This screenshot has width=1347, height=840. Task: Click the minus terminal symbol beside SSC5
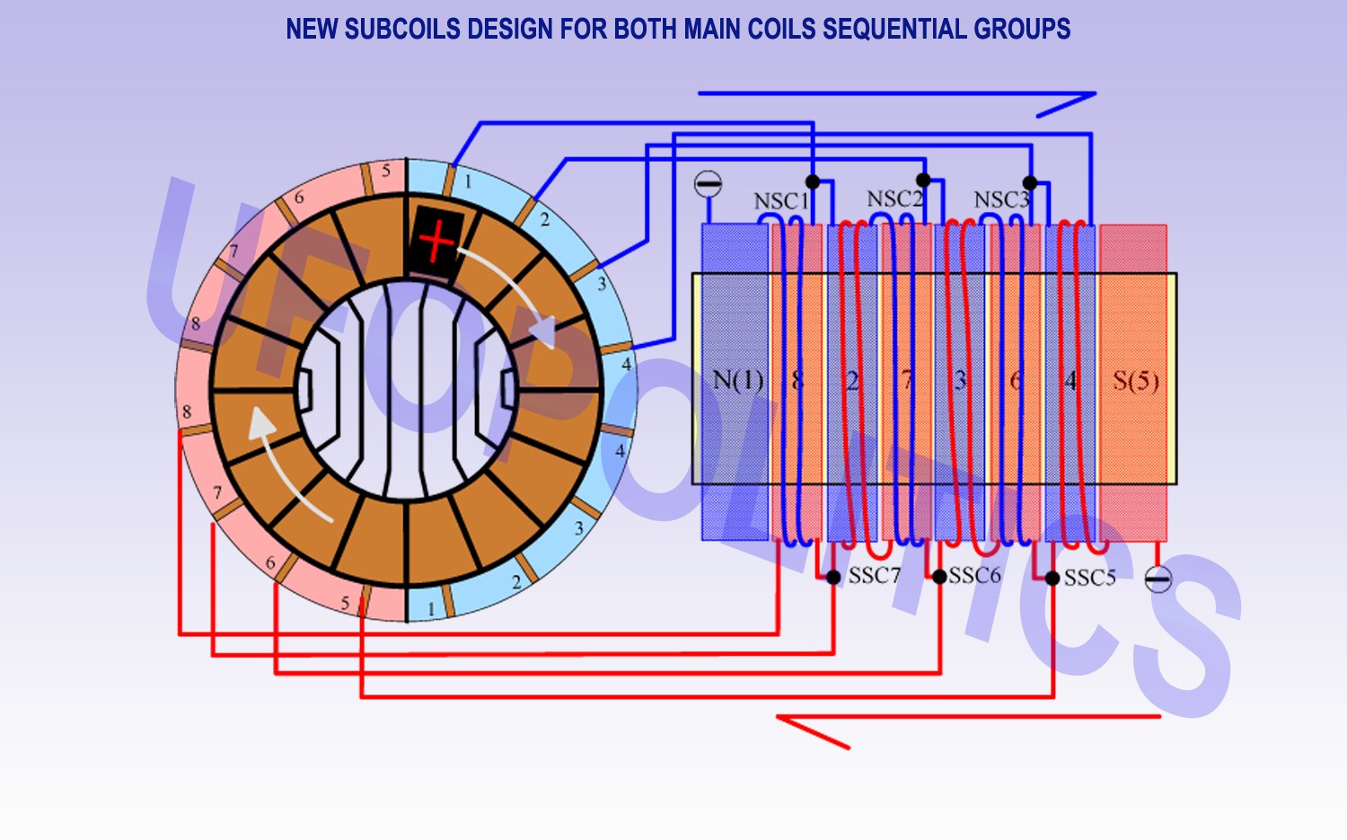[1158, 579]
